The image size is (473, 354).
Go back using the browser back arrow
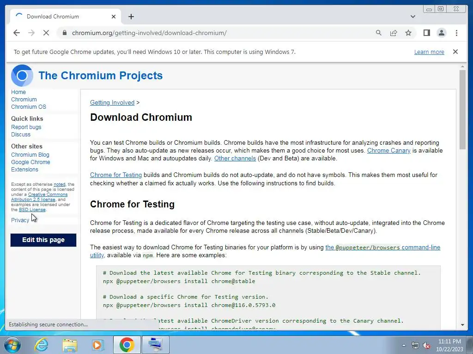(x=17, y=33)
